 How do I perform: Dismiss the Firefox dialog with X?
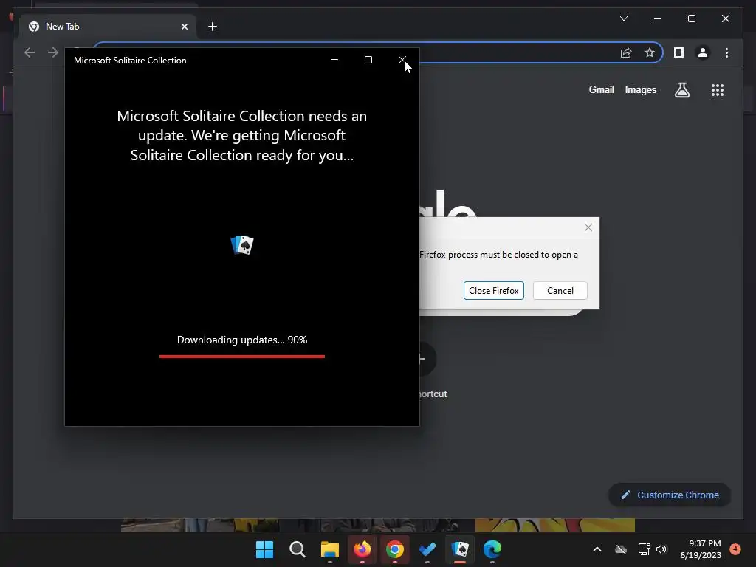(x=588, y=227)
